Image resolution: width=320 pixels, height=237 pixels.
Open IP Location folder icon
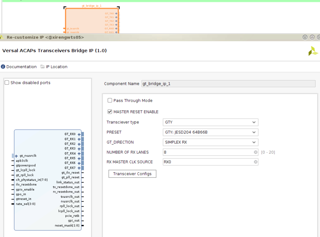(x=42, y=67)
